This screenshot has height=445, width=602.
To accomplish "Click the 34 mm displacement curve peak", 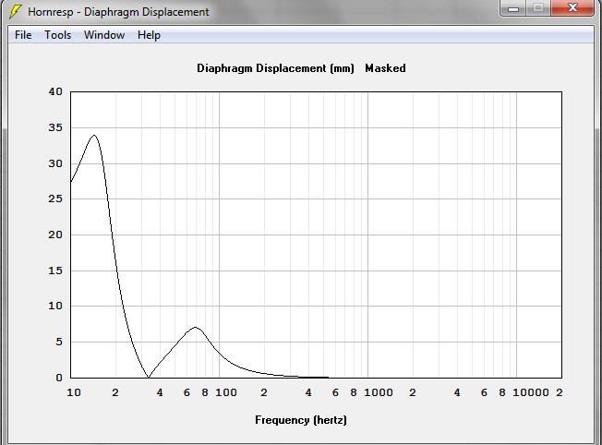I will tap(94, 135).
